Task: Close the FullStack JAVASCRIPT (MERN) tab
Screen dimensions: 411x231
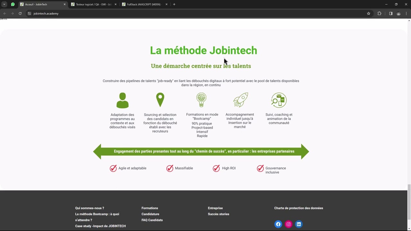Action: pyautogui.click(x=167, y=4)
